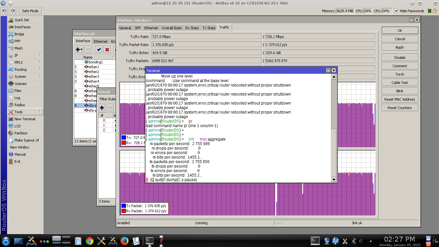The width and height of the screenshot is (439, 247).
Task: Toggle the Hide Passwords checkbox
Action: (x=396, y=11)
